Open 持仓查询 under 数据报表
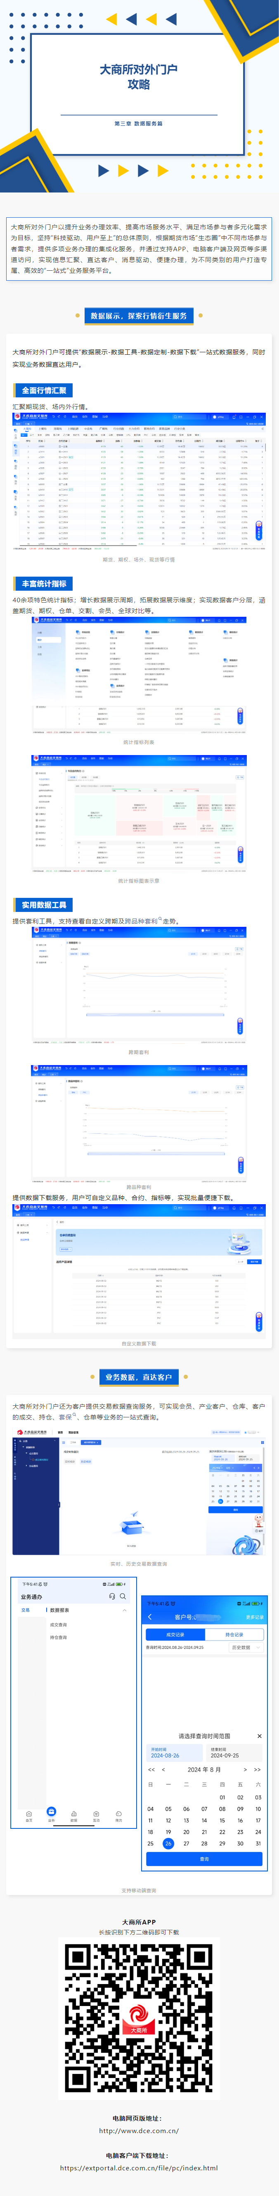The width and height of the screenshot is (279, 2196). (x=58, y=1637)
